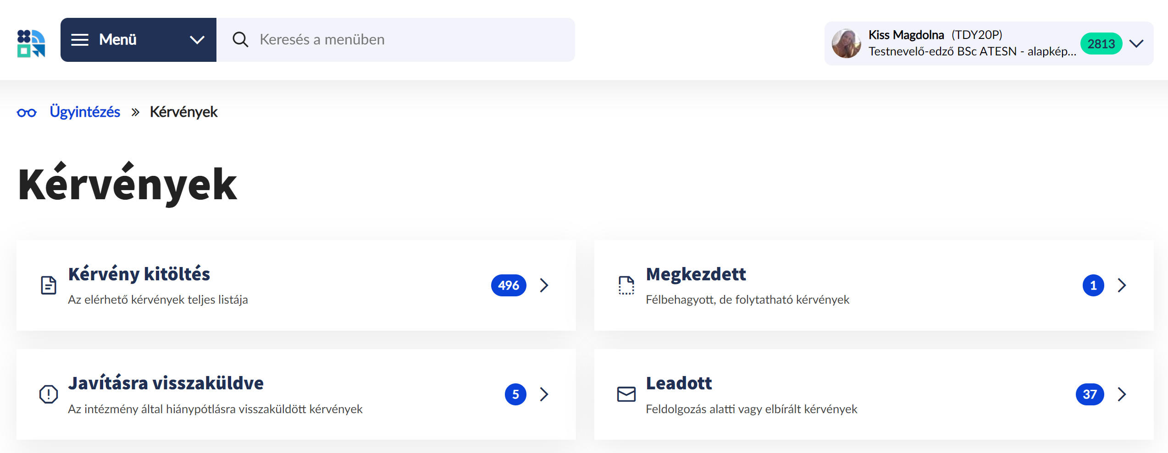Open Leadott list via its chevron
The height and width of the screenshot is (453, 1168).
[x=1122, y=394]
